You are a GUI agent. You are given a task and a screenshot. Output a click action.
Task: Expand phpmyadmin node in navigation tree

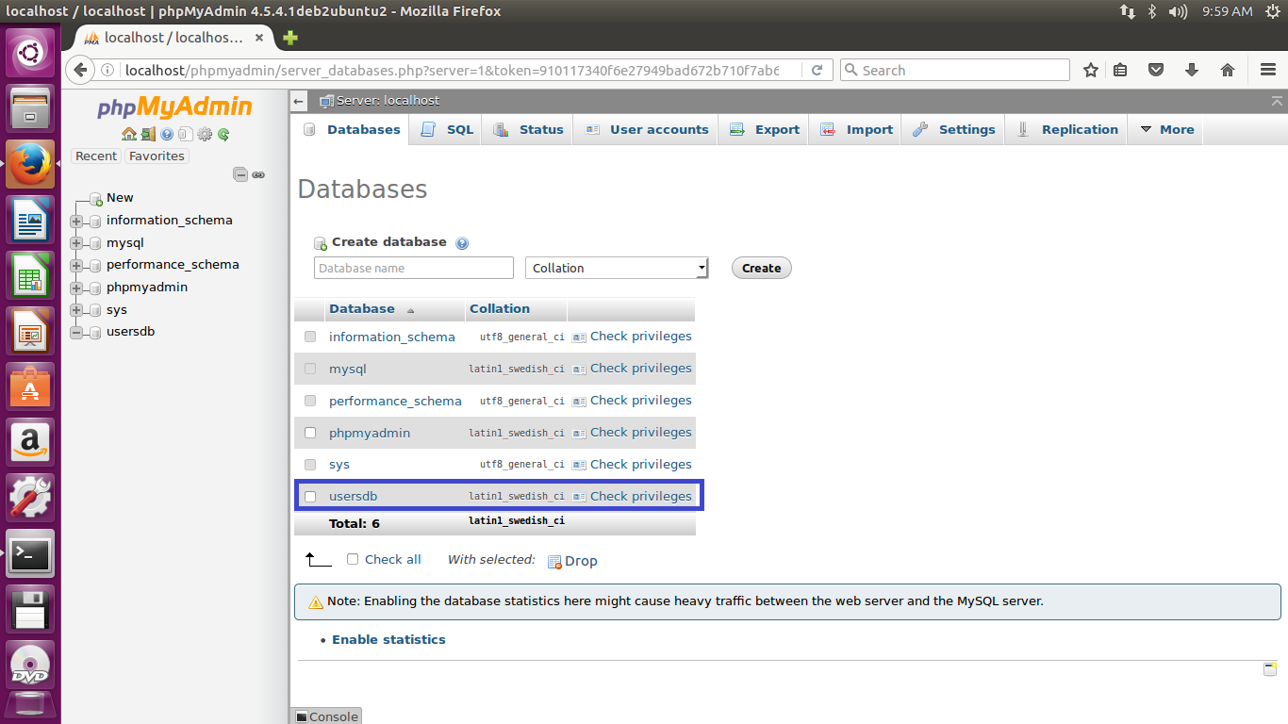coord(76,288)
